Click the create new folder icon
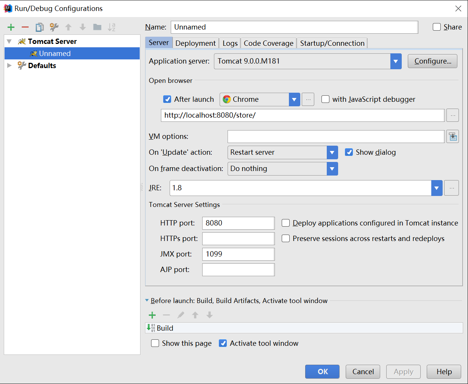Screen dimensions: 468x384 coord(97,27)
